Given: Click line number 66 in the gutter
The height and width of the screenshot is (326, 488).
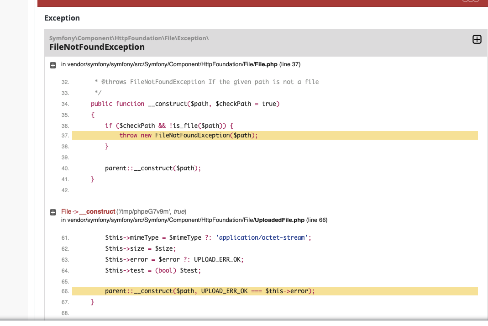Looking at the screenshot, I should [x=65, y=291].
